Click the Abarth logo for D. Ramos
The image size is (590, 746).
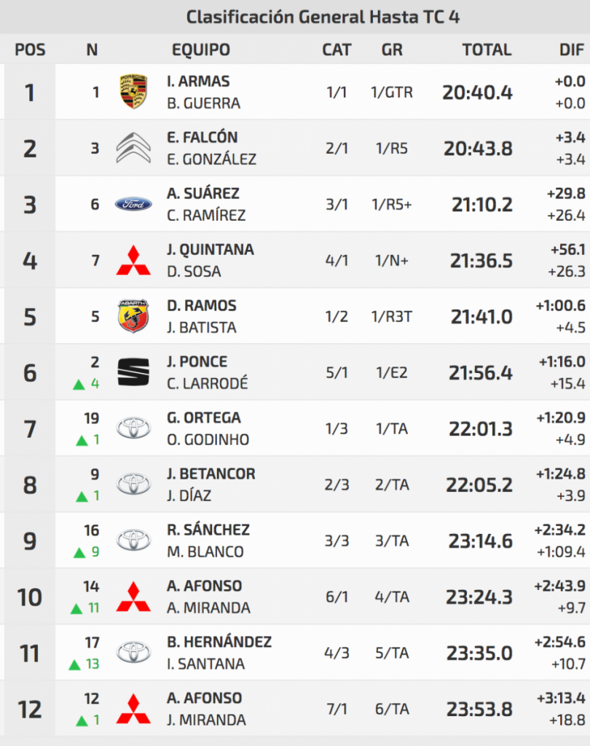133,316
